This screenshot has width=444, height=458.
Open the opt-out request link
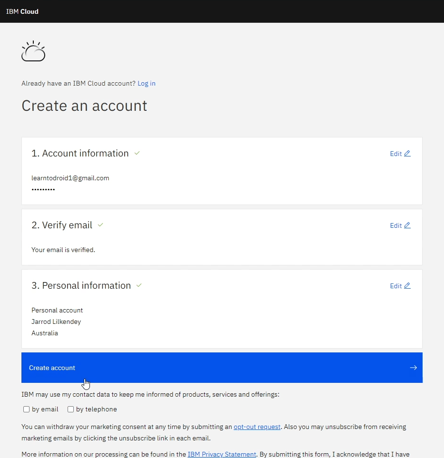tap(257, 427)
